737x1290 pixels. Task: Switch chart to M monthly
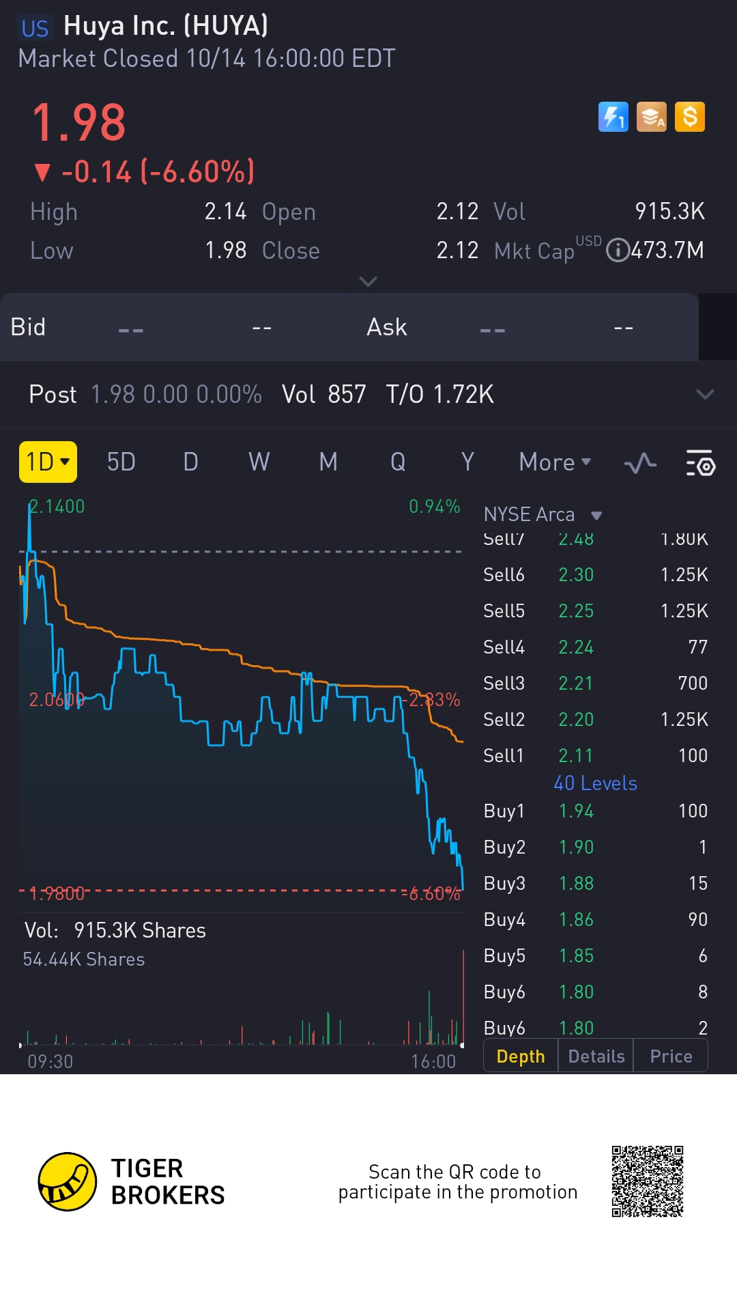[x=328, y=462]
